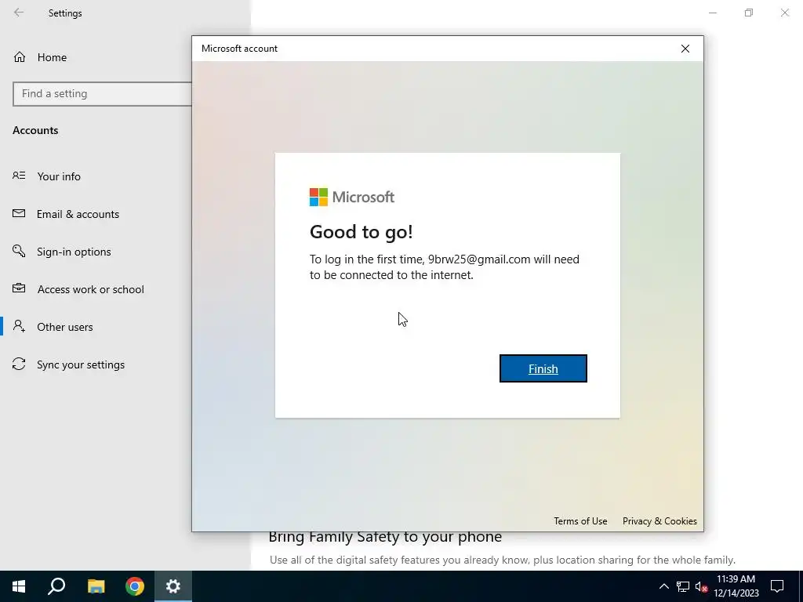Show hidden system tray icons
The width and height of the screenshot is (803, 602).
click(663, 586)
